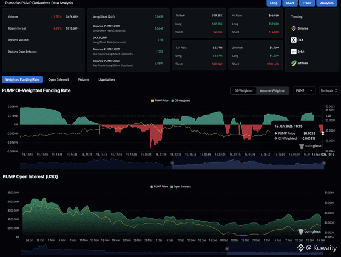341x257 pixels.
Task: Open the PUMP symbol dropdown
Action: coord(304,90)
